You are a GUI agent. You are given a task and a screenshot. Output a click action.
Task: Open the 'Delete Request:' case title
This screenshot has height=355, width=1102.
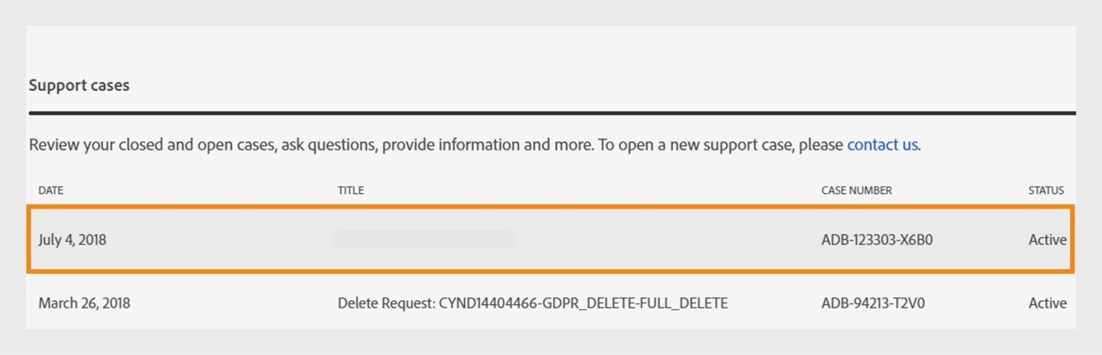click(386, 303)
